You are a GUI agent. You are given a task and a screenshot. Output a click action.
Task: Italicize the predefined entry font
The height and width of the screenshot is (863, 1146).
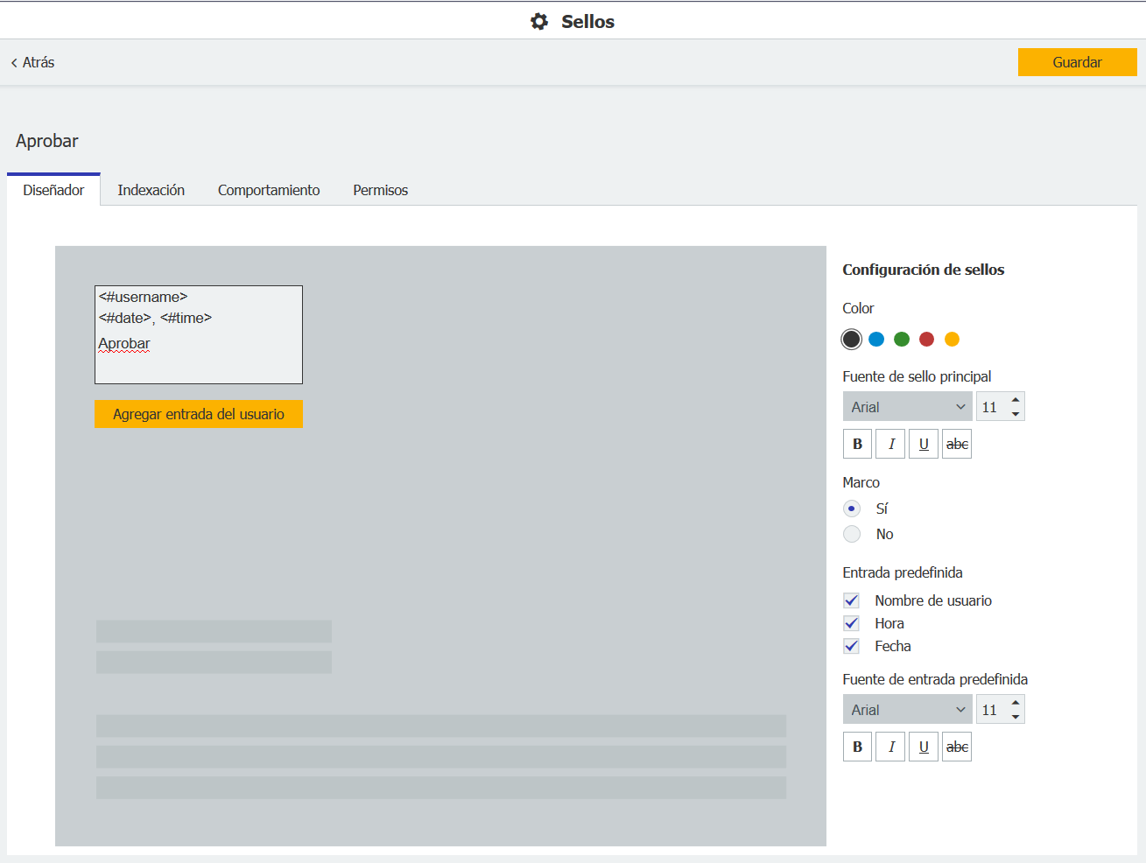click(x=890, y=746)
